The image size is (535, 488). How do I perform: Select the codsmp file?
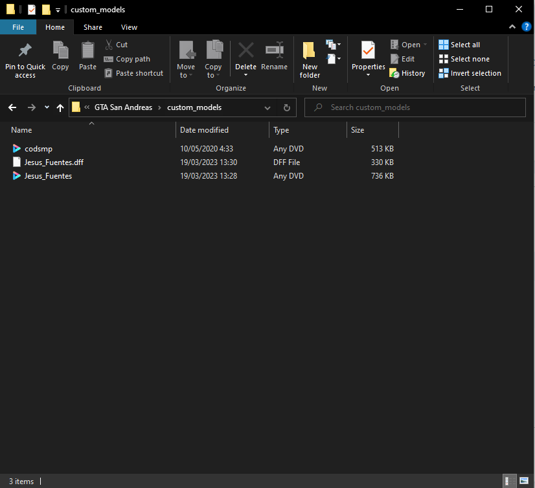point(38,149)
